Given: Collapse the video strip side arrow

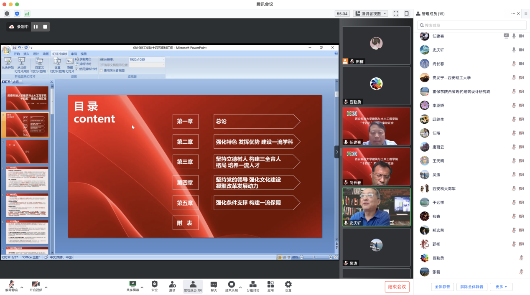Looking at the screenshot, I should pyautogui.click(x=336, y=152).
